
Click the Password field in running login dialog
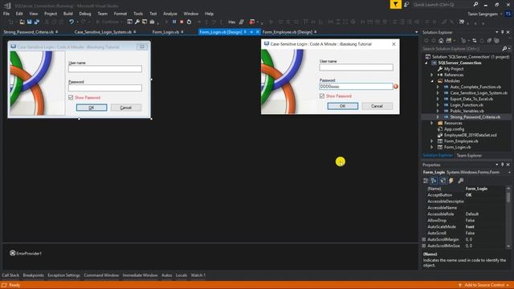[356, 87]
